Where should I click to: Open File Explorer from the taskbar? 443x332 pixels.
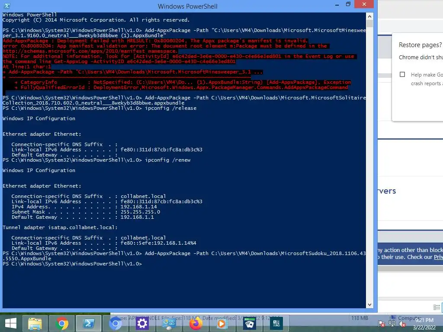pyautogui.click(x=35, y=323)
